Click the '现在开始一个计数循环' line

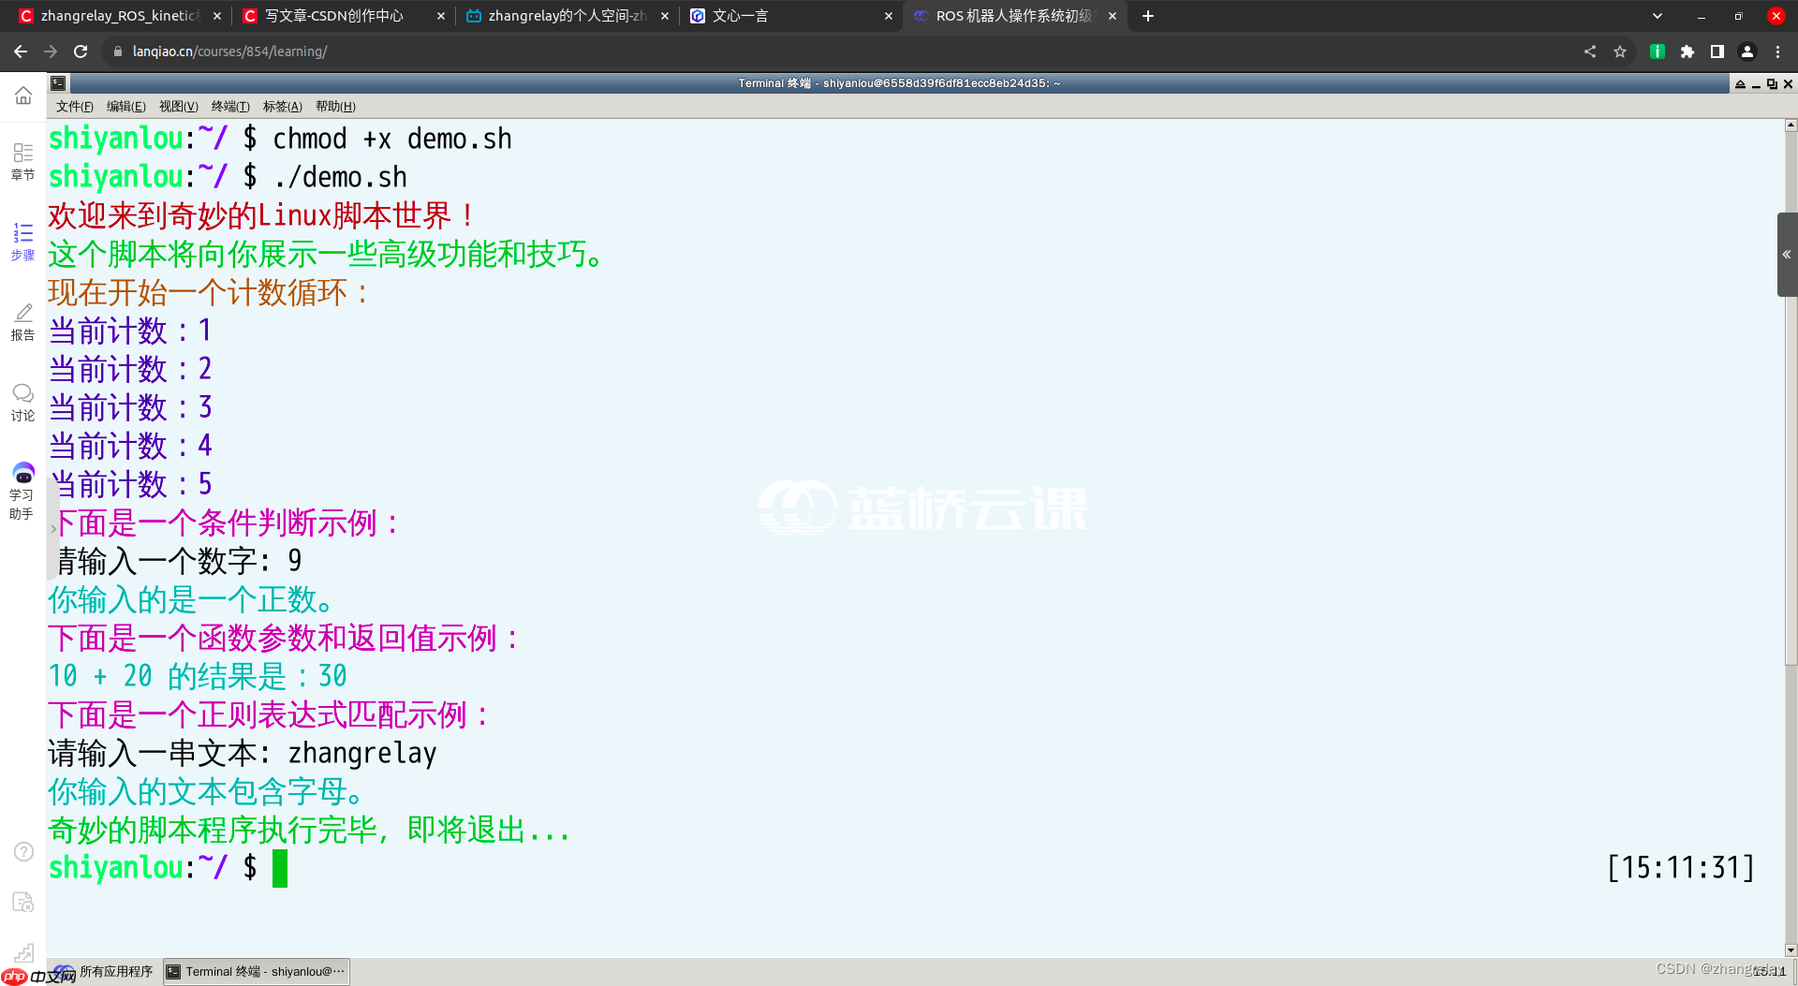211,292
